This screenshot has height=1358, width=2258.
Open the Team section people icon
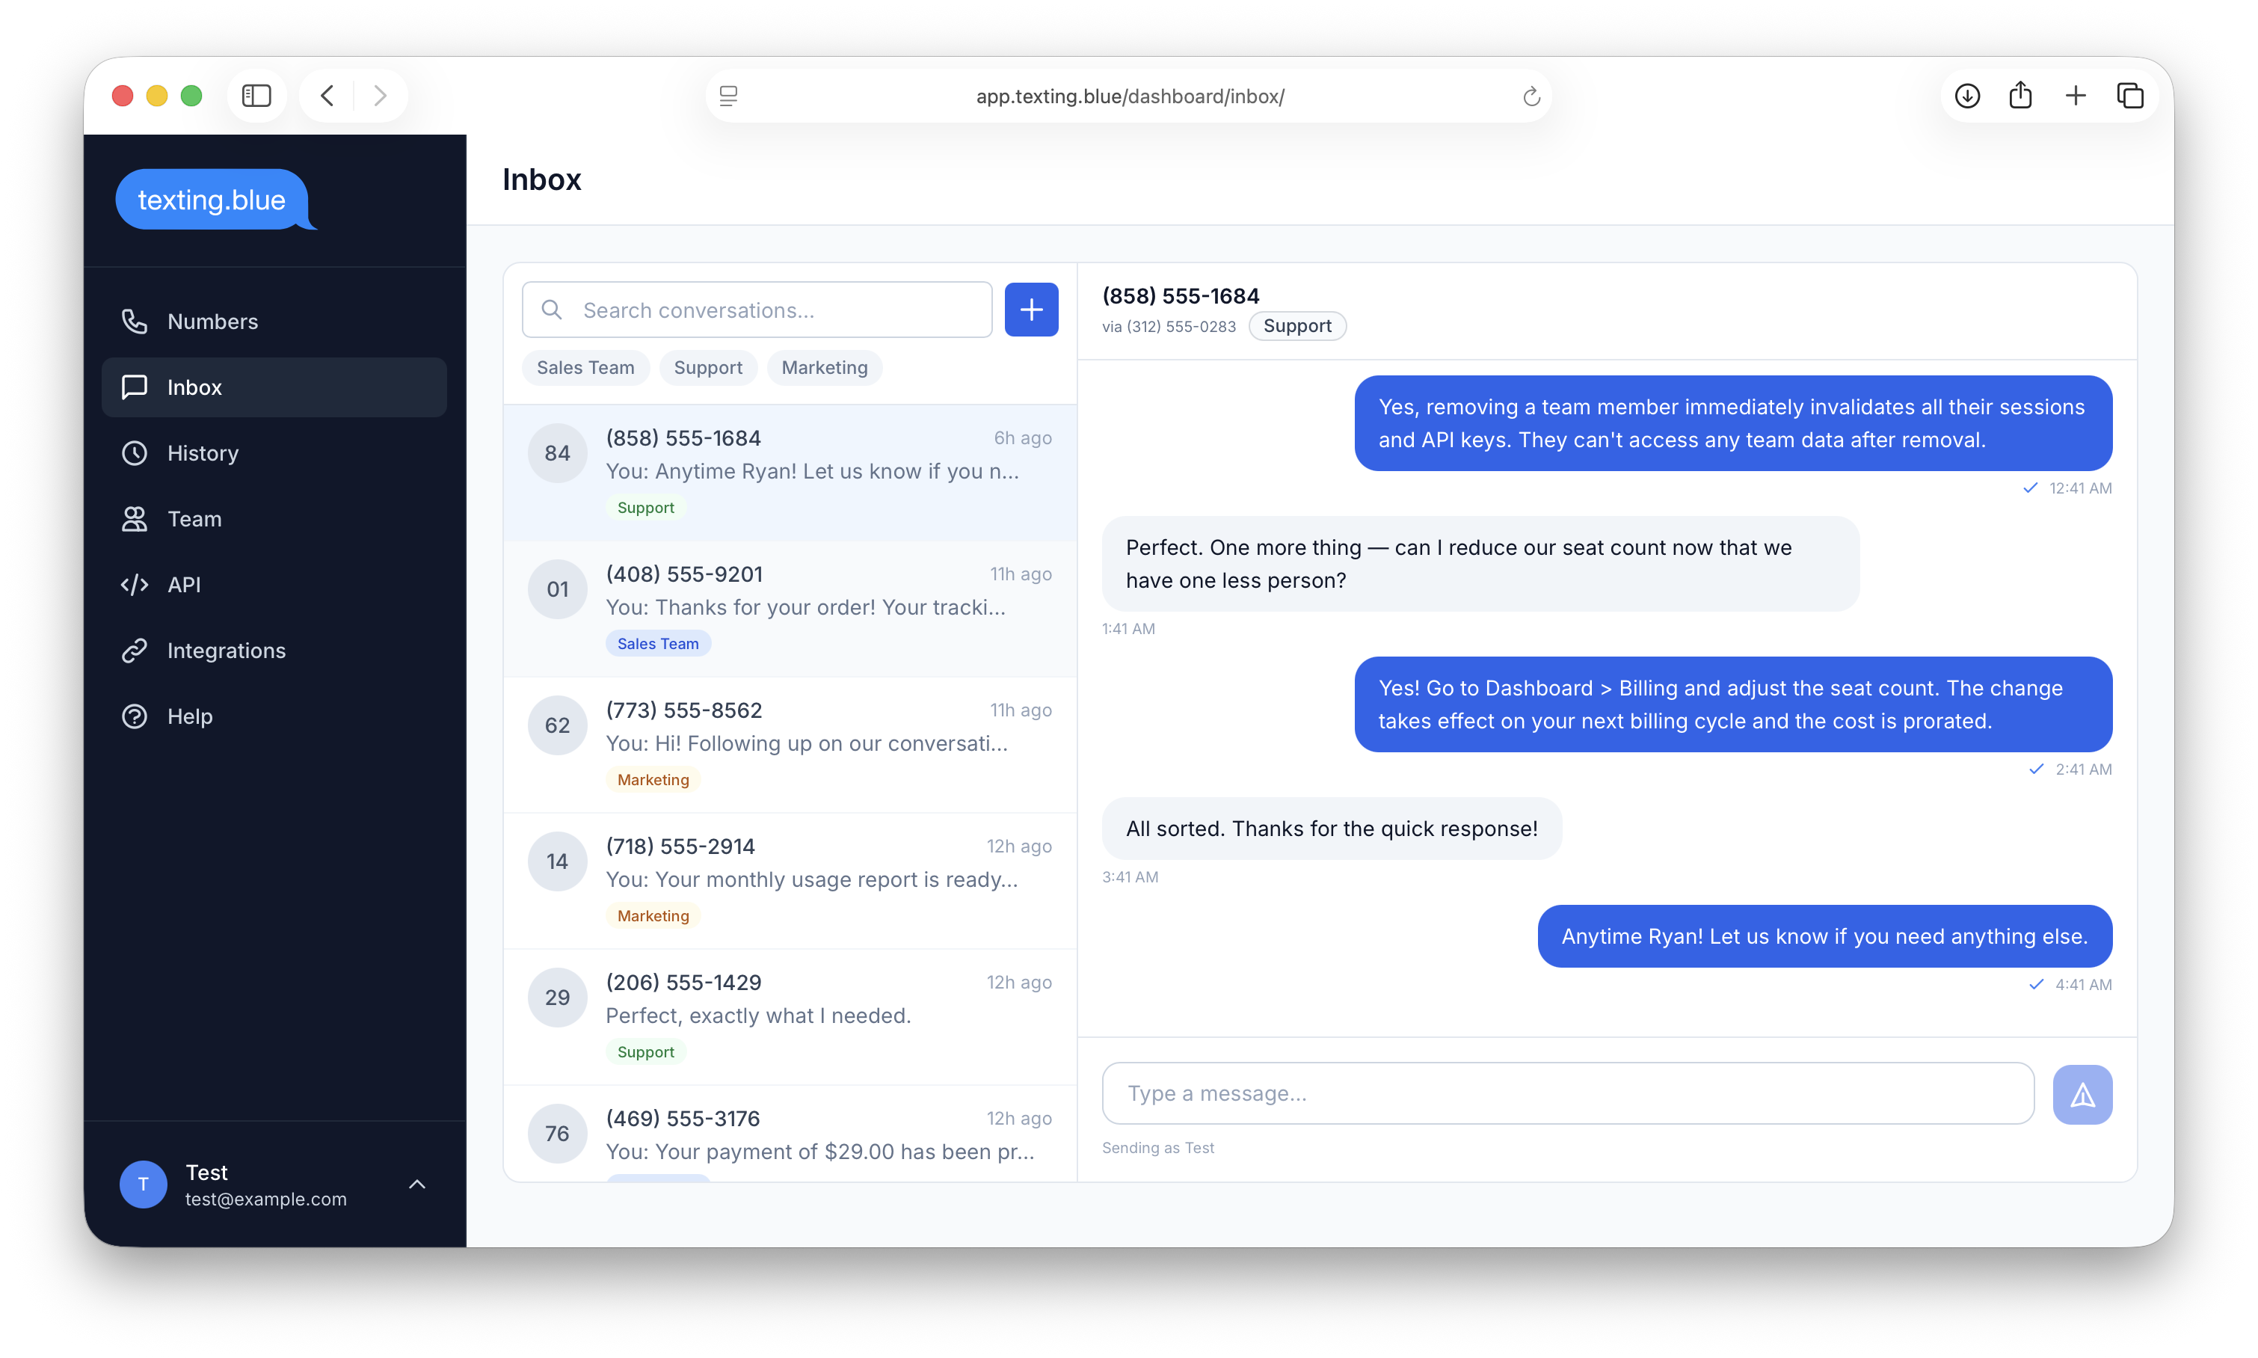pyautogui.click(x=135, y=519)
